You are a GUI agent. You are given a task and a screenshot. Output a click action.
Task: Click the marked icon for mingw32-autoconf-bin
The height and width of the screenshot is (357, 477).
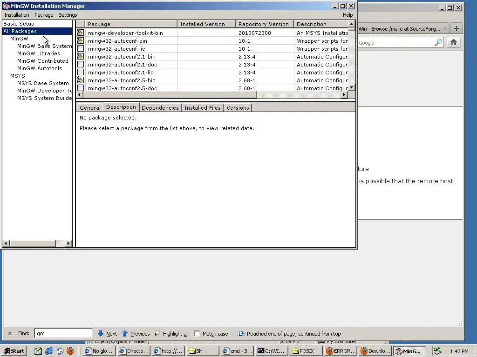[x=80, y=40]
